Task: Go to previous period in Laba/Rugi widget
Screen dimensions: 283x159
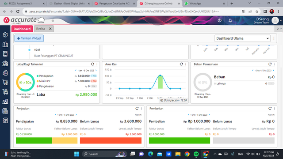Action: tap(76, 71)
